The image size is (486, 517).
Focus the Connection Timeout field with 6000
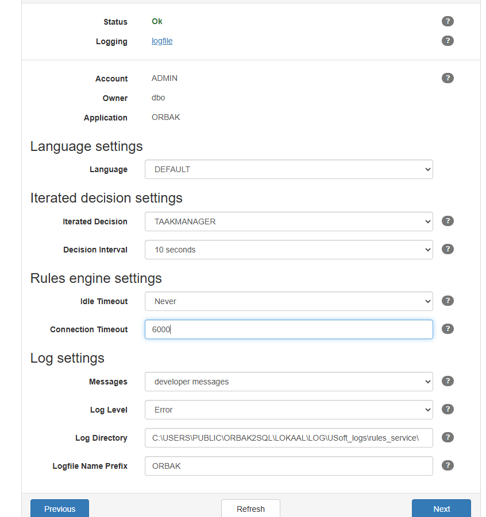[288, 329]
